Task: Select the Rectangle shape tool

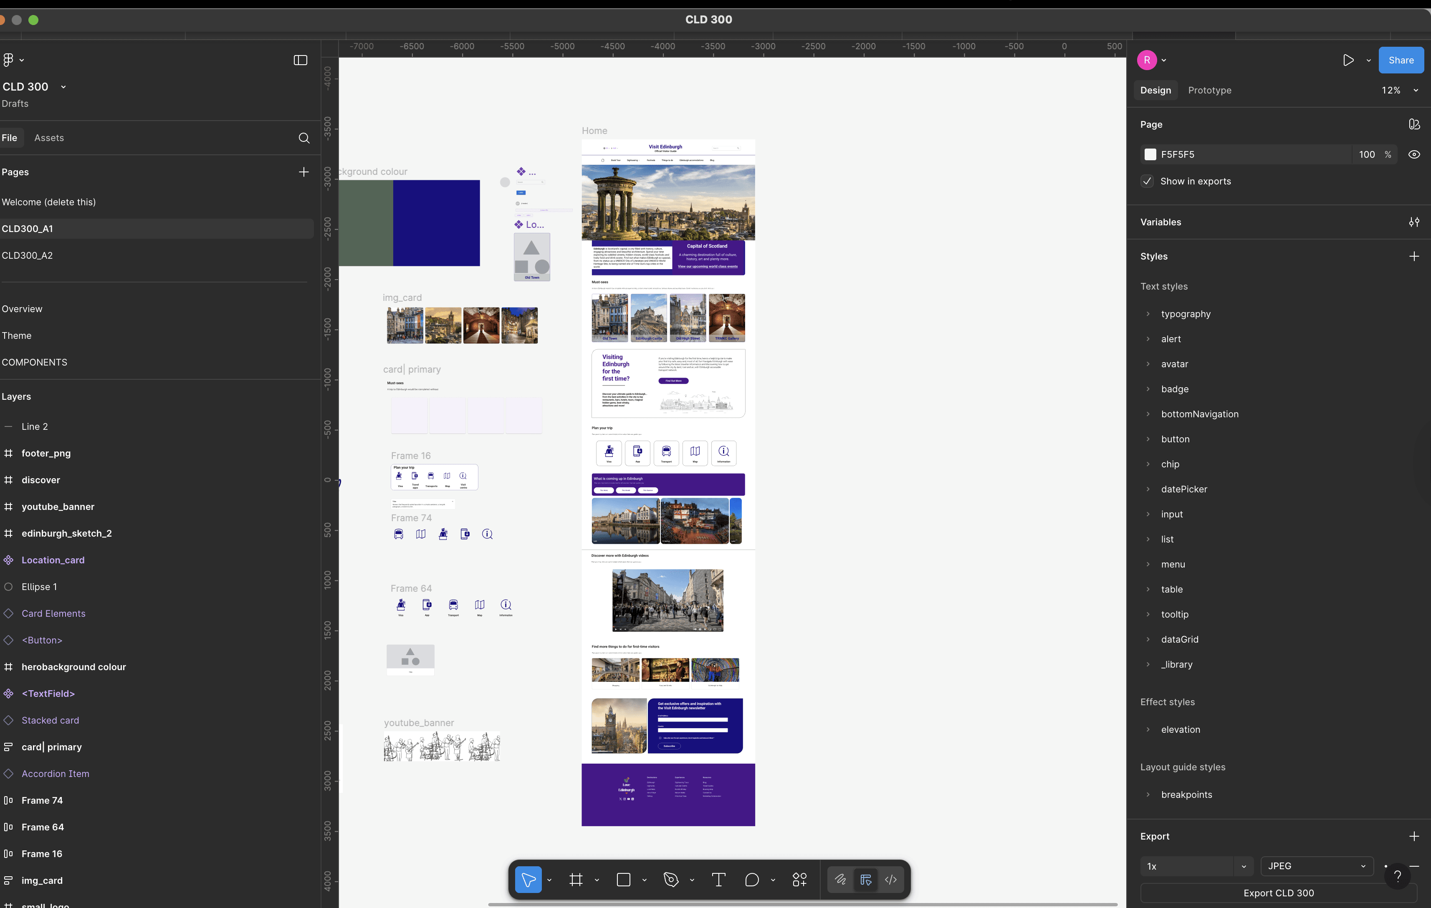Action: (623, 880)
